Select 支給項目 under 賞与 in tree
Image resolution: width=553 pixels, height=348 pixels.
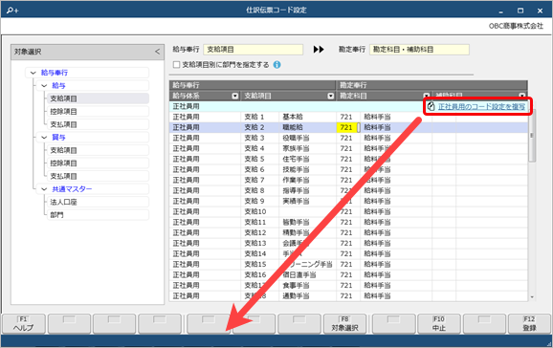[98, 150]
